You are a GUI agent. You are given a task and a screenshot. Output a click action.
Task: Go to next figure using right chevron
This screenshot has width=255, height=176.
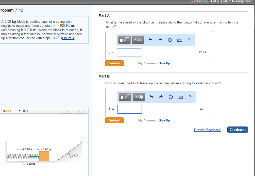coord(79,111)
